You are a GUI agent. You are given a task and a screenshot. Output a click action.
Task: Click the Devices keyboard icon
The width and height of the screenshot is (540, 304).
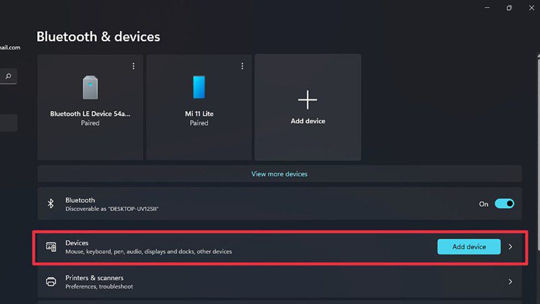pos(51,247)
